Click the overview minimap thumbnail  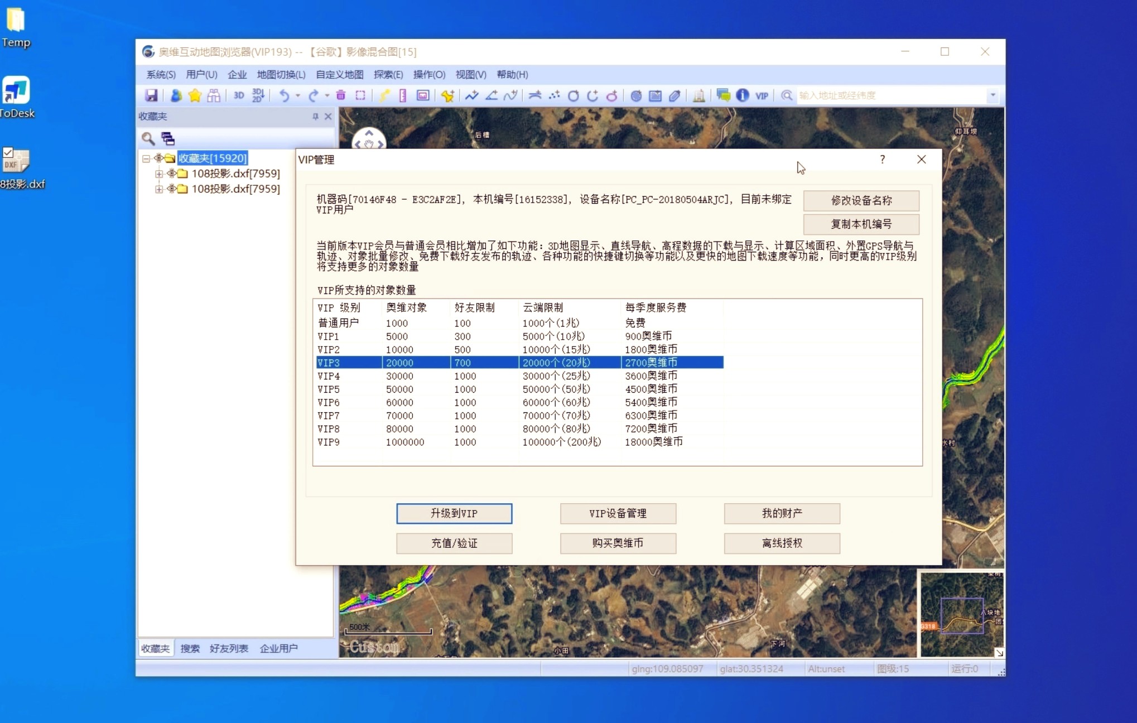[961, 614]
